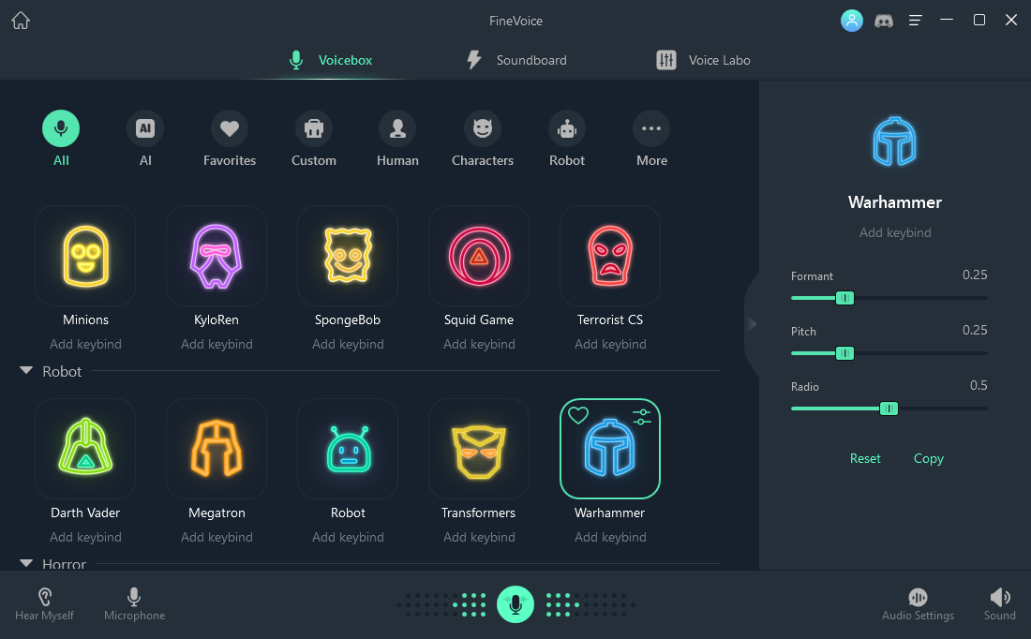Screen dimensions: 1031x639
Task: Add keybind for Terrorist CS
Action: click(x=610, y=344)
